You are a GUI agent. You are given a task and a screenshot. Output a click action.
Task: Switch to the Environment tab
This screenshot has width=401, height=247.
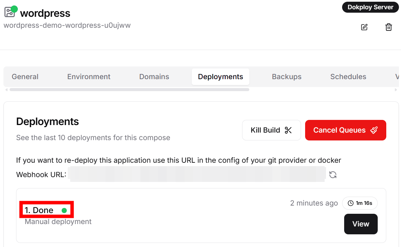coord(89,77)
